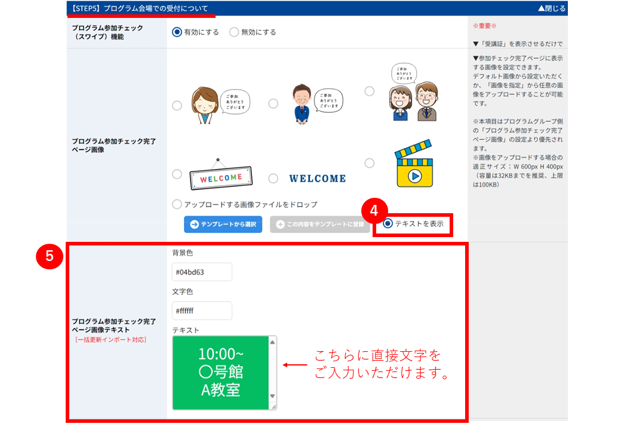
Task: Click the bowing businessman illustration thumbnail
Action: pyautogui.click(x=318, y=104)
